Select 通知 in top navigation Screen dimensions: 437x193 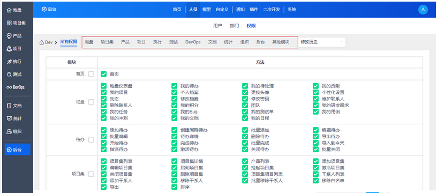pyautogui.click(x=240, y=10)
